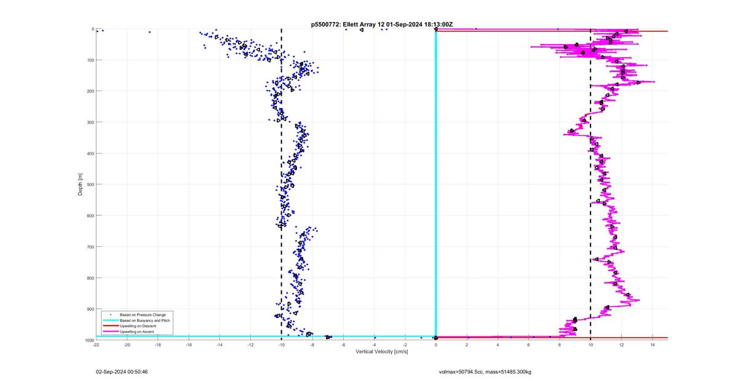Click x-axis tick label '2'

click(x=467, y=345)
